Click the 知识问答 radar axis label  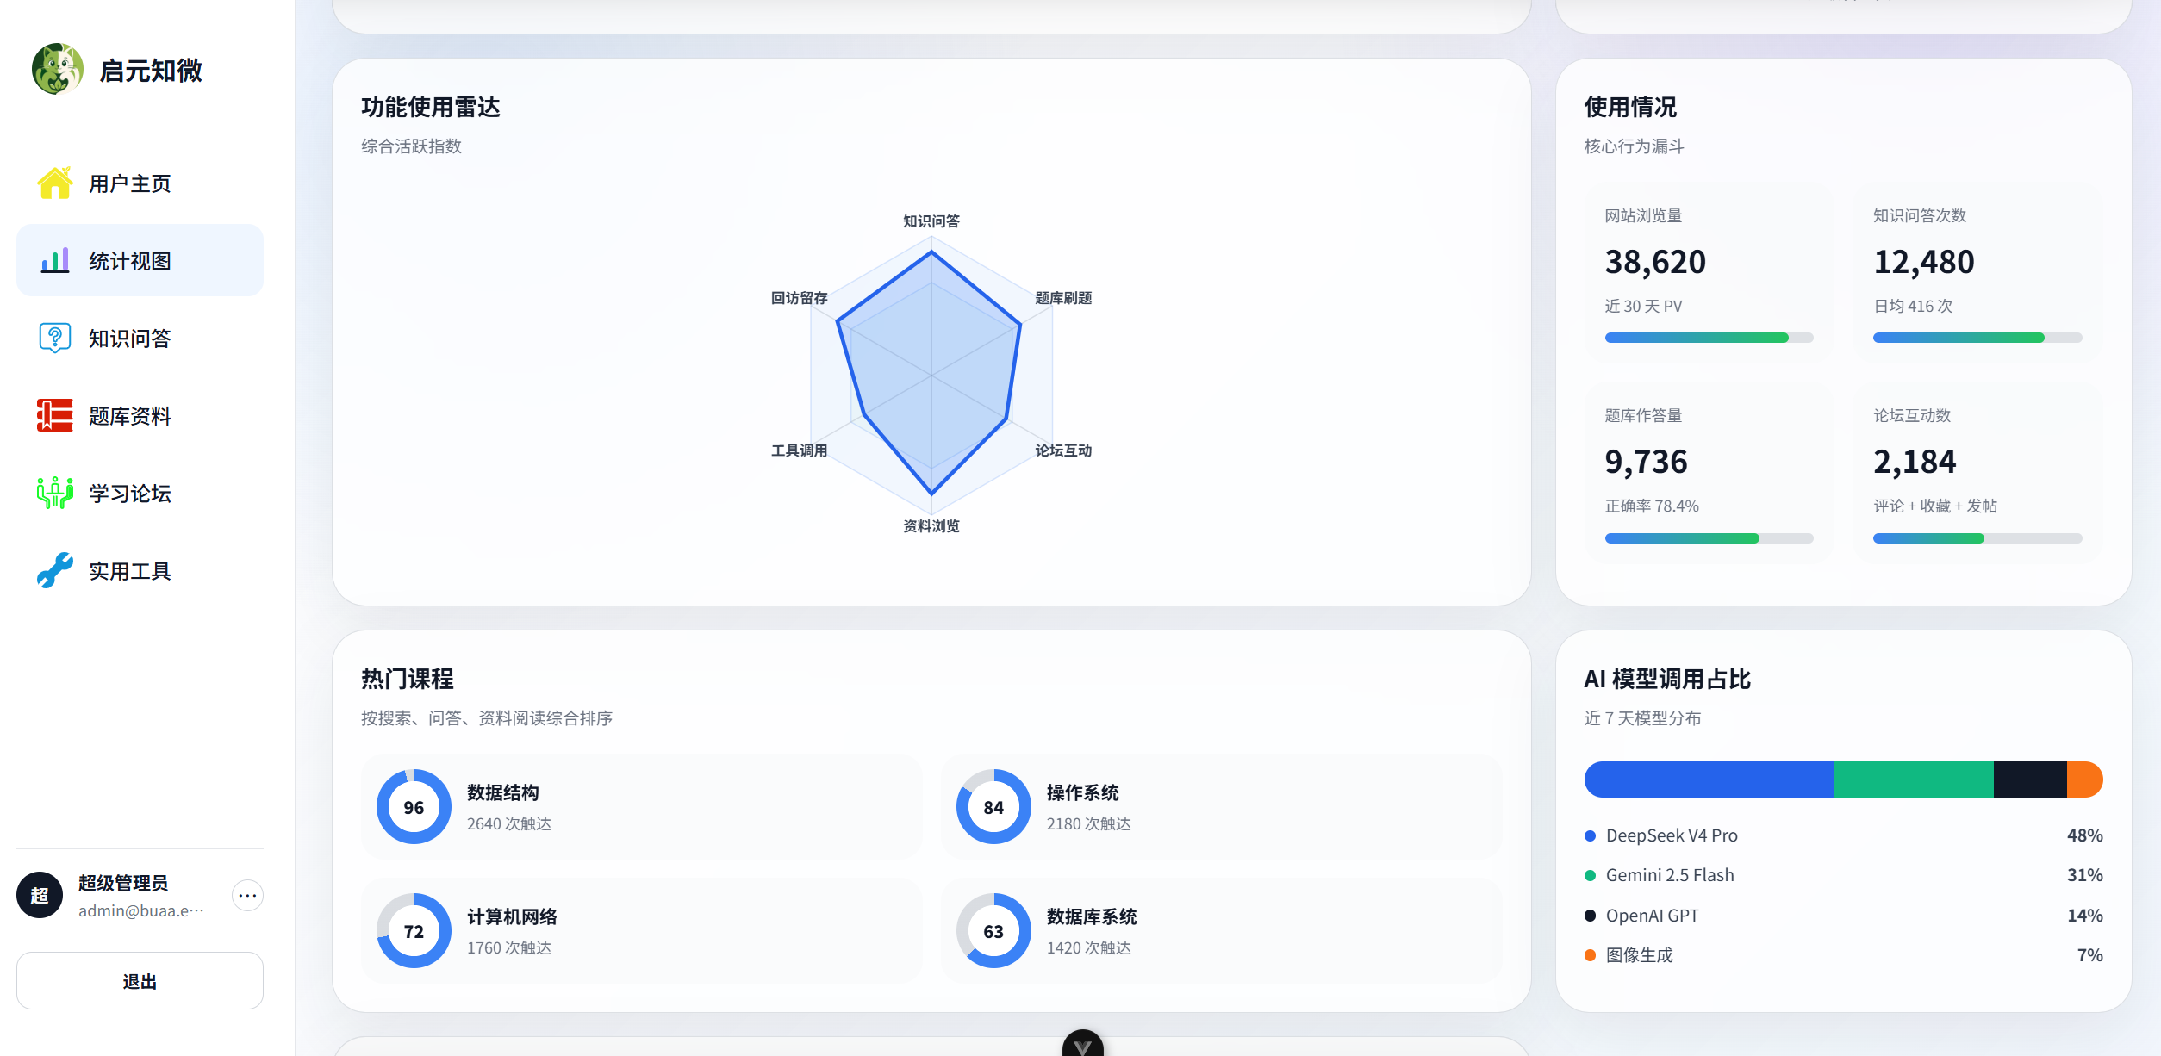click(x=931, y=221)
